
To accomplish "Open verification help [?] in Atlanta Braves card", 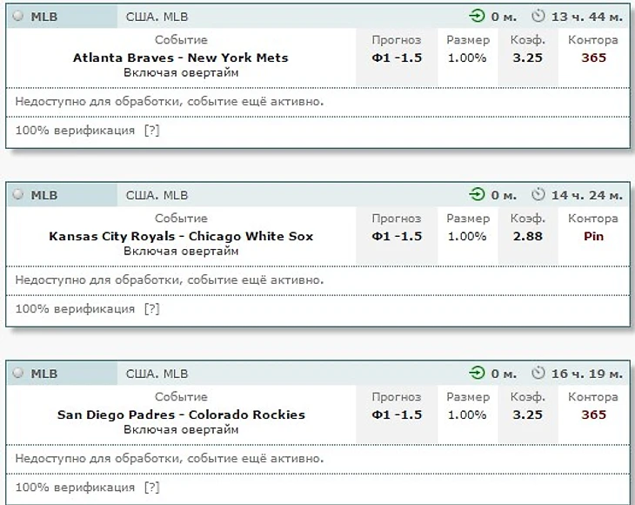I will pos(152,131).
